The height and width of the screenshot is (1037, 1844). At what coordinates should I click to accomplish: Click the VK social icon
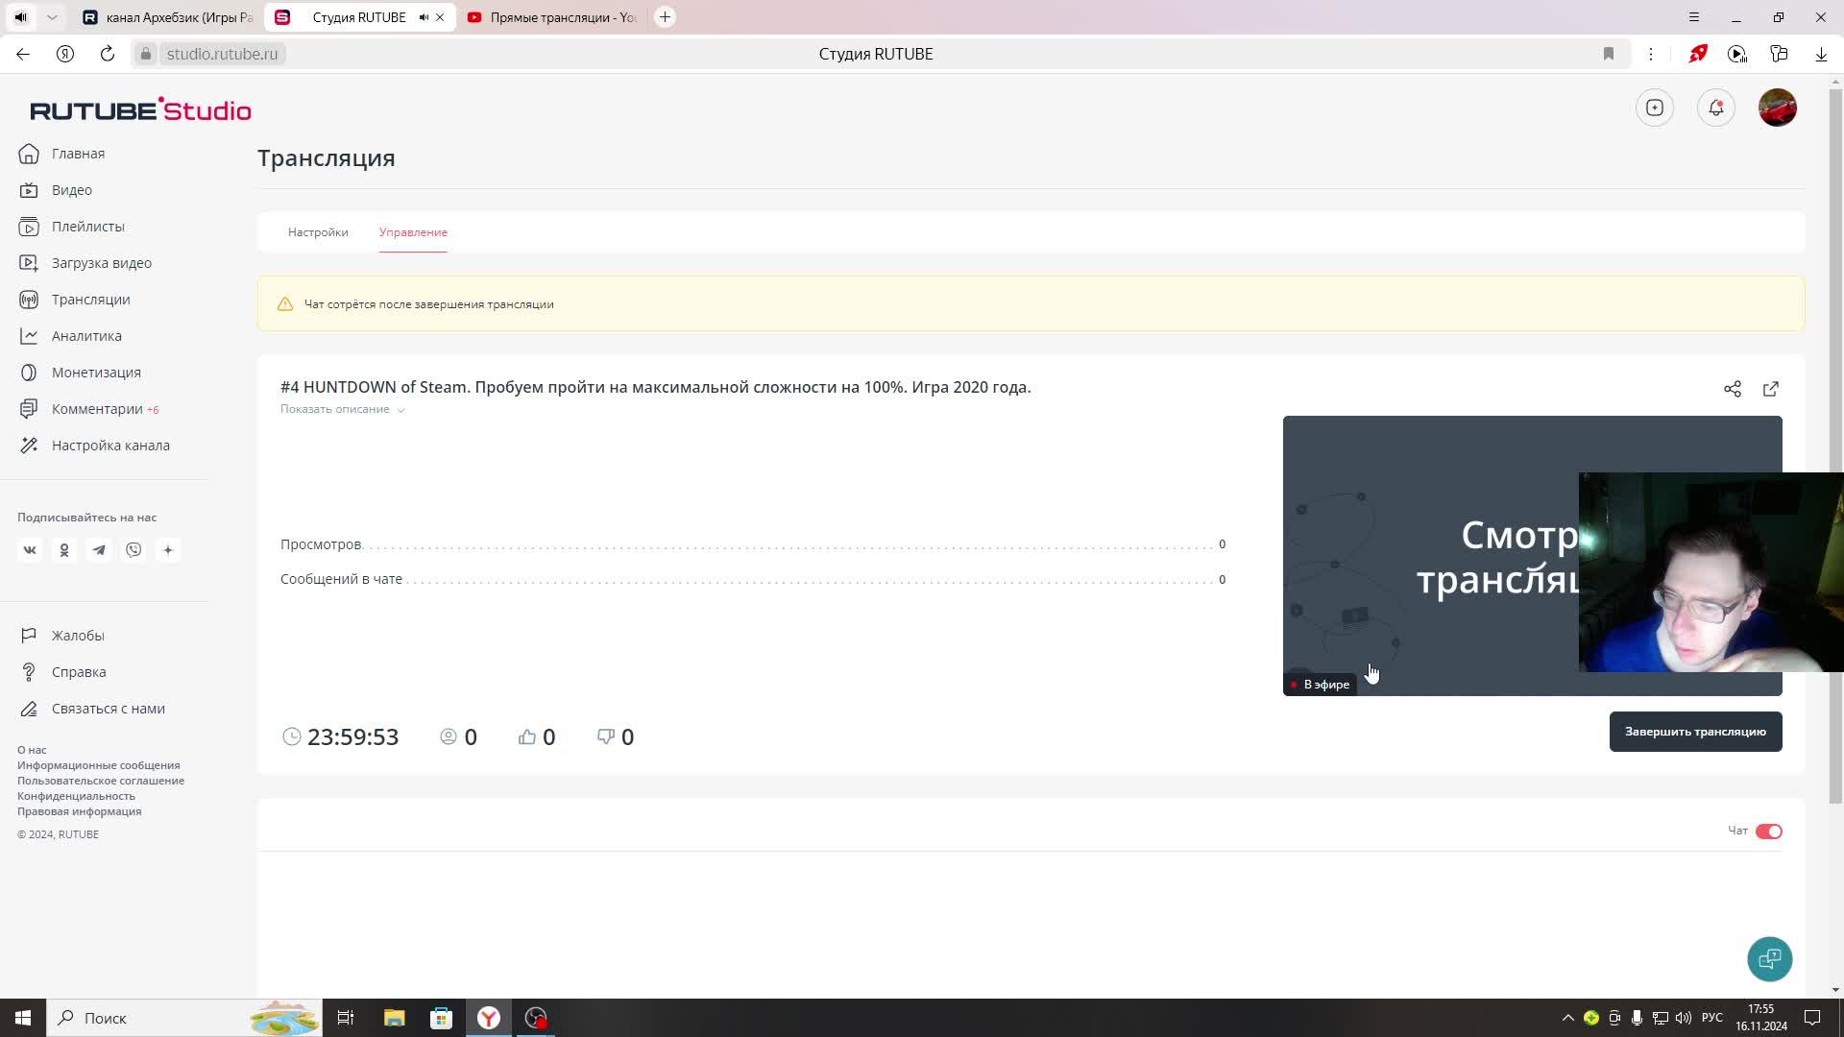pyautogui.click(x=30, y=550)
